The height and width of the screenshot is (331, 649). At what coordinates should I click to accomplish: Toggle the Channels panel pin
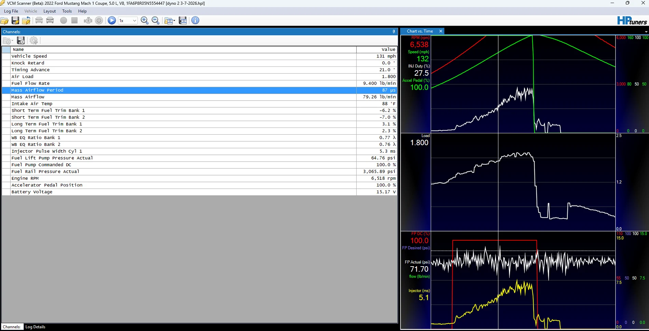394,32
